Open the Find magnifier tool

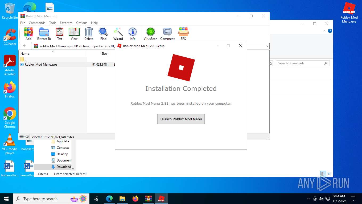(103, 34)
